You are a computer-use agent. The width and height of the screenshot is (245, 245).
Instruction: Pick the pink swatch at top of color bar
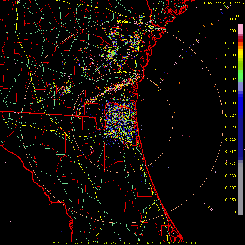240,29
